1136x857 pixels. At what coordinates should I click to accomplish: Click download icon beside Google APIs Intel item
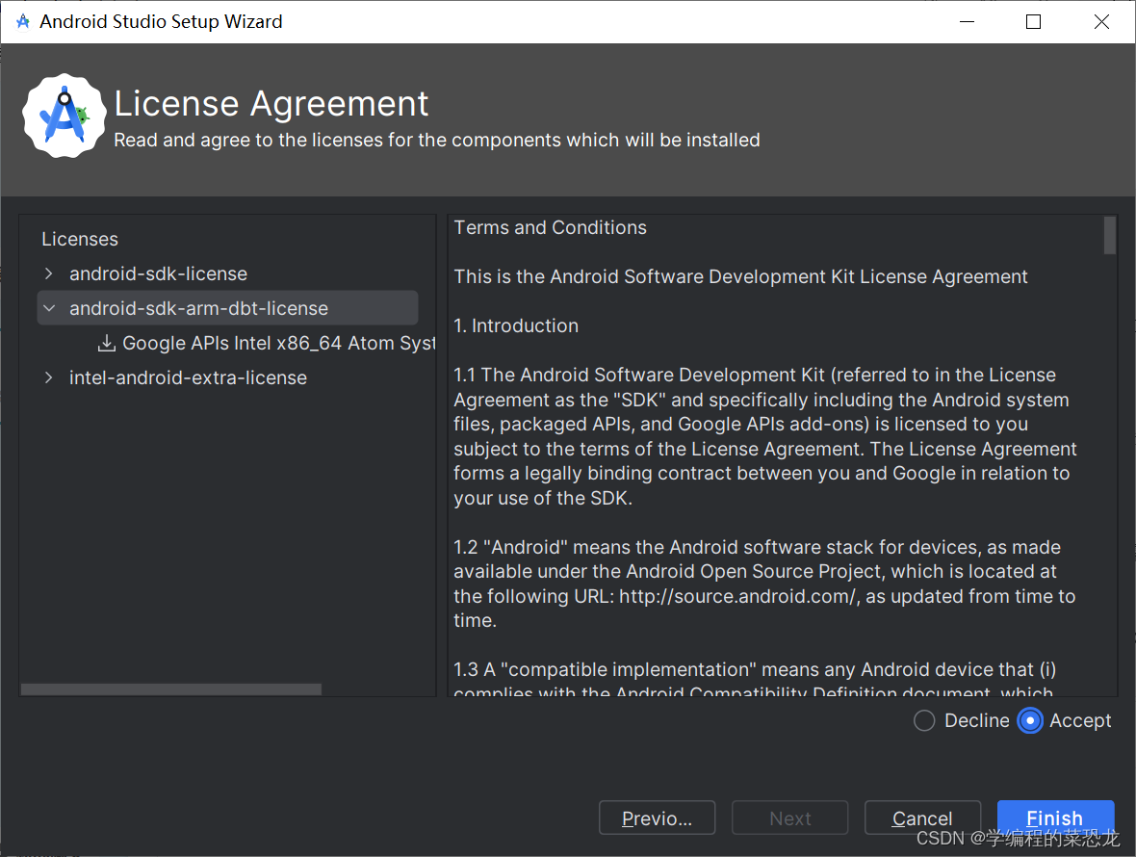(x=107, y=343)
